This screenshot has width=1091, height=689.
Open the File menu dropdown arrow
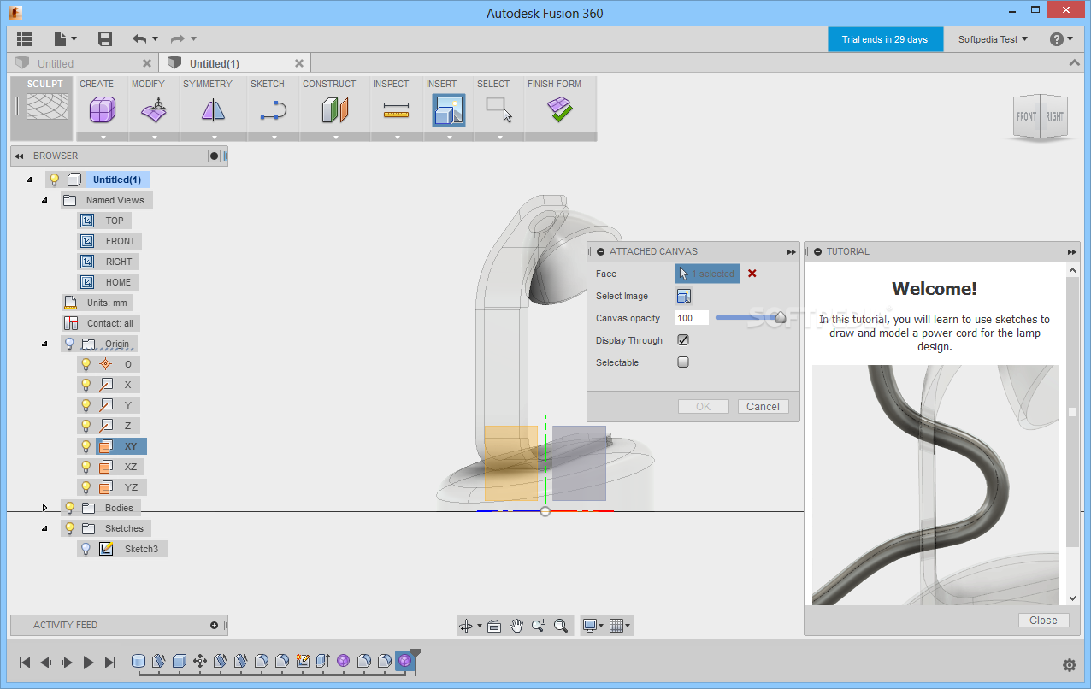(x=74, y=39)
